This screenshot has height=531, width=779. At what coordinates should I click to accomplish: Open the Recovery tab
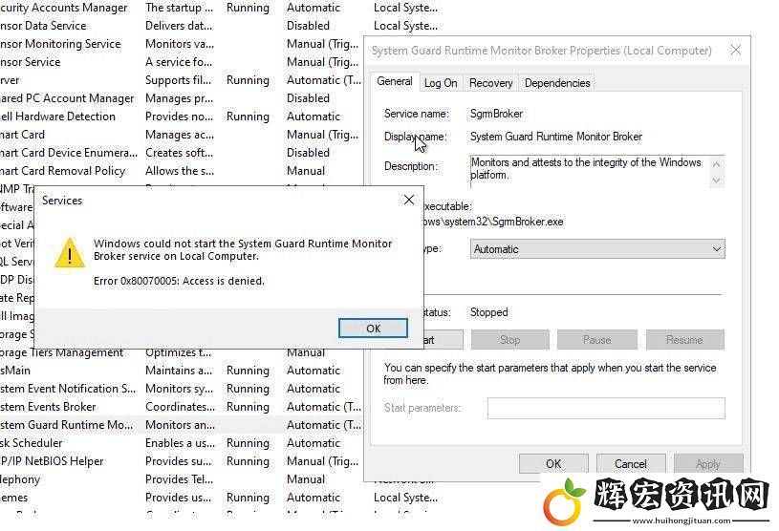[491, 83]
